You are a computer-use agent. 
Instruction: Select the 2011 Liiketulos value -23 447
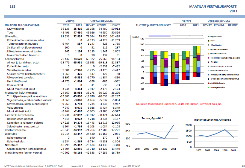pyautogui.click(x=77, y=134)
